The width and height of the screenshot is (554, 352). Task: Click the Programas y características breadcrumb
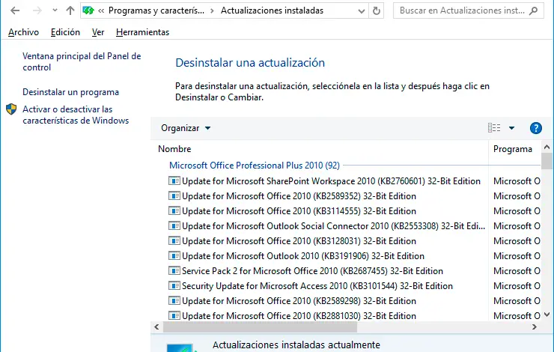tap(156, 10)
